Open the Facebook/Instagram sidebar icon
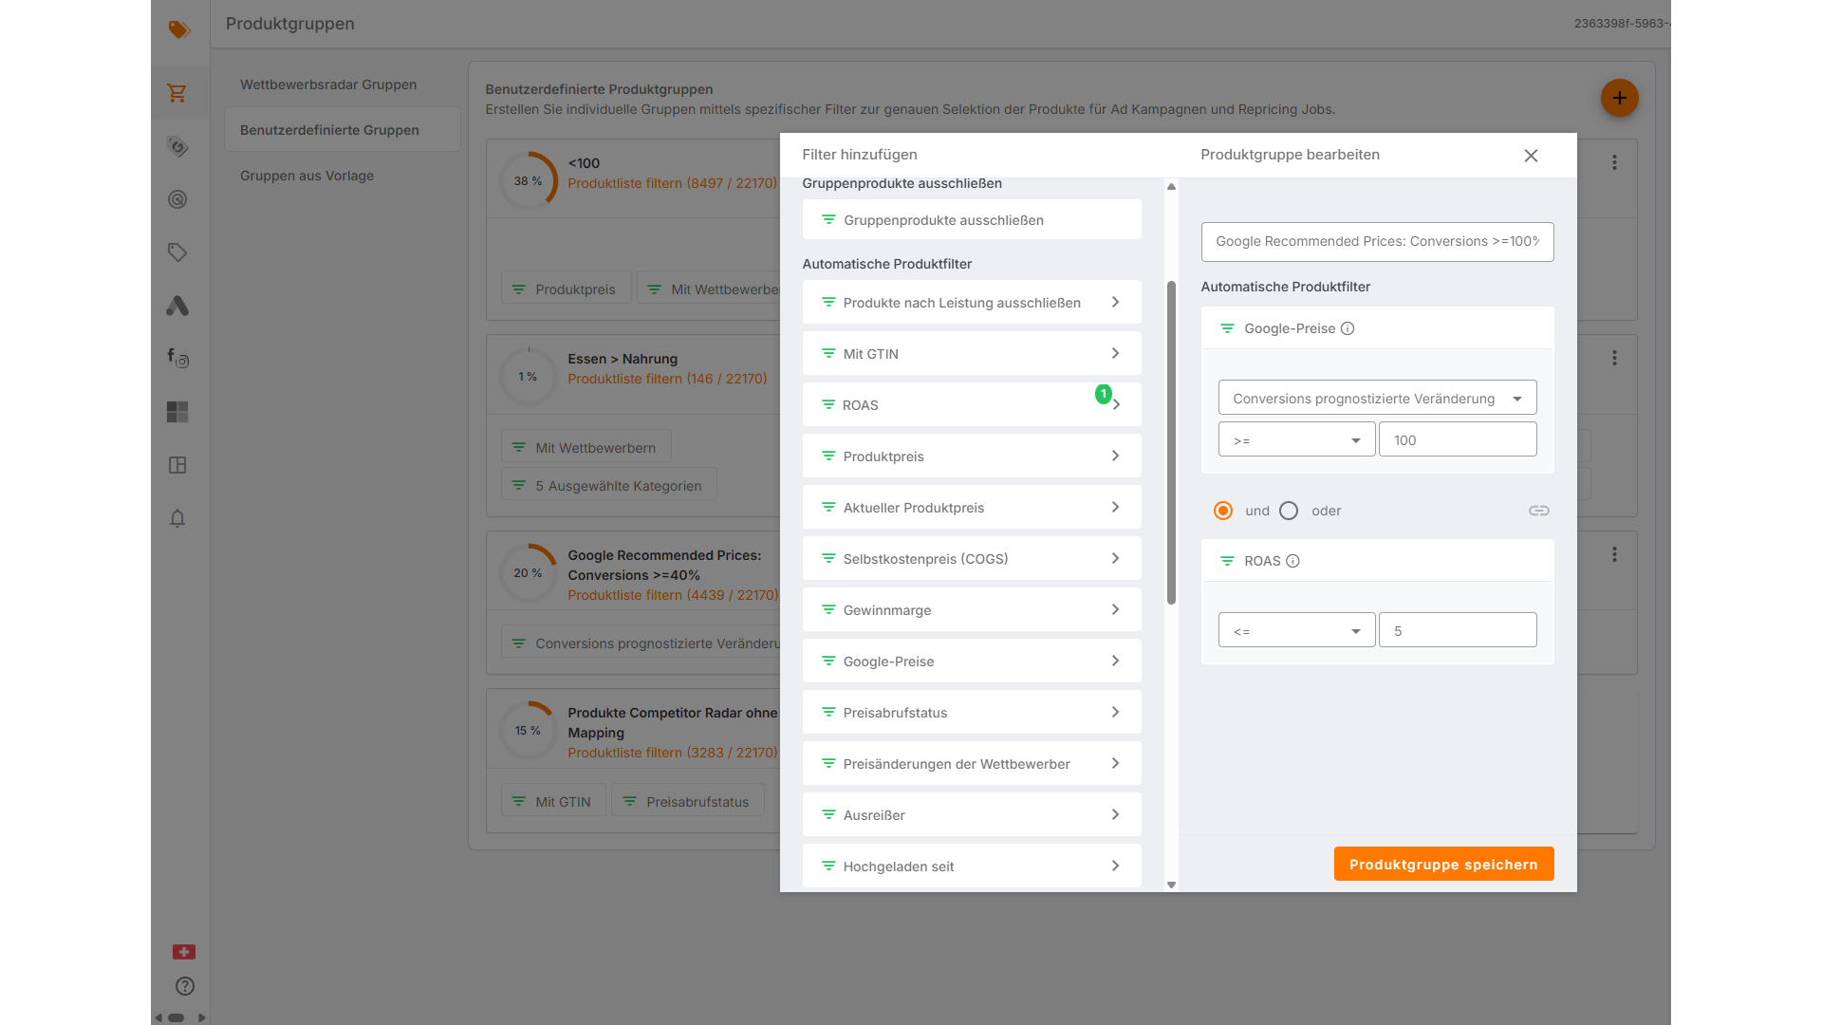 pos(177,358)
